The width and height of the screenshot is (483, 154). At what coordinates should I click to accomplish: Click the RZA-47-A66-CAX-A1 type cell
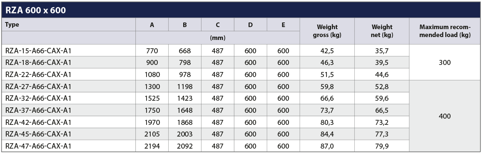point(38,146)
